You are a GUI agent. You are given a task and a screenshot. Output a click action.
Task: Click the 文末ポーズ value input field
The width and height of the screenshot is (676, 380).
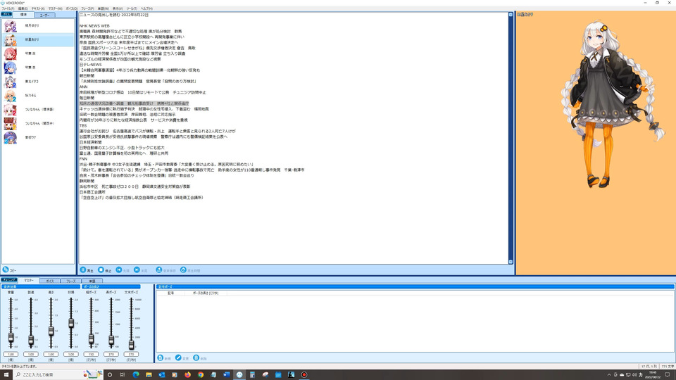(131, 354)
